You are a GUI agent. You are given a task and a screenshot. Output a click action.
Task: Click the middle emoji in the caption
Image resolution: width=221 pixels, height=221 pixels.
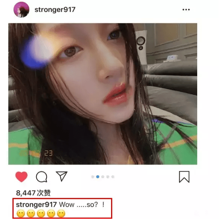coord(41,213)
